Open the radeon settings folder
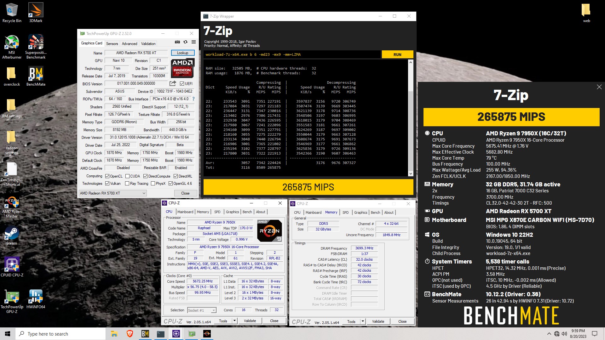 click(12, 142)
